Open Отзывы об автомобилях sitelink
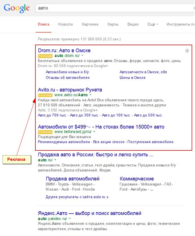The height and width of the screenshot is (236, 195). click(x=68, y=78)
